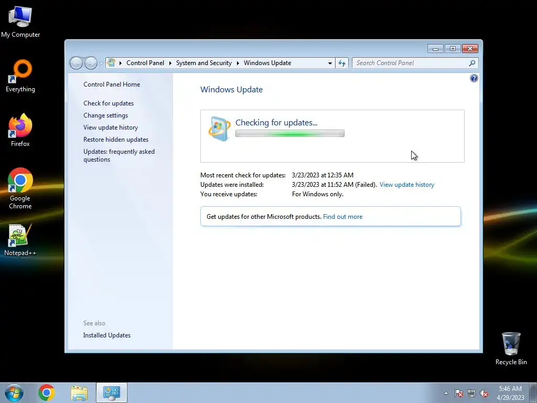Open Installed Updates link
Screen dimensions: 537x403
point(107,335)
